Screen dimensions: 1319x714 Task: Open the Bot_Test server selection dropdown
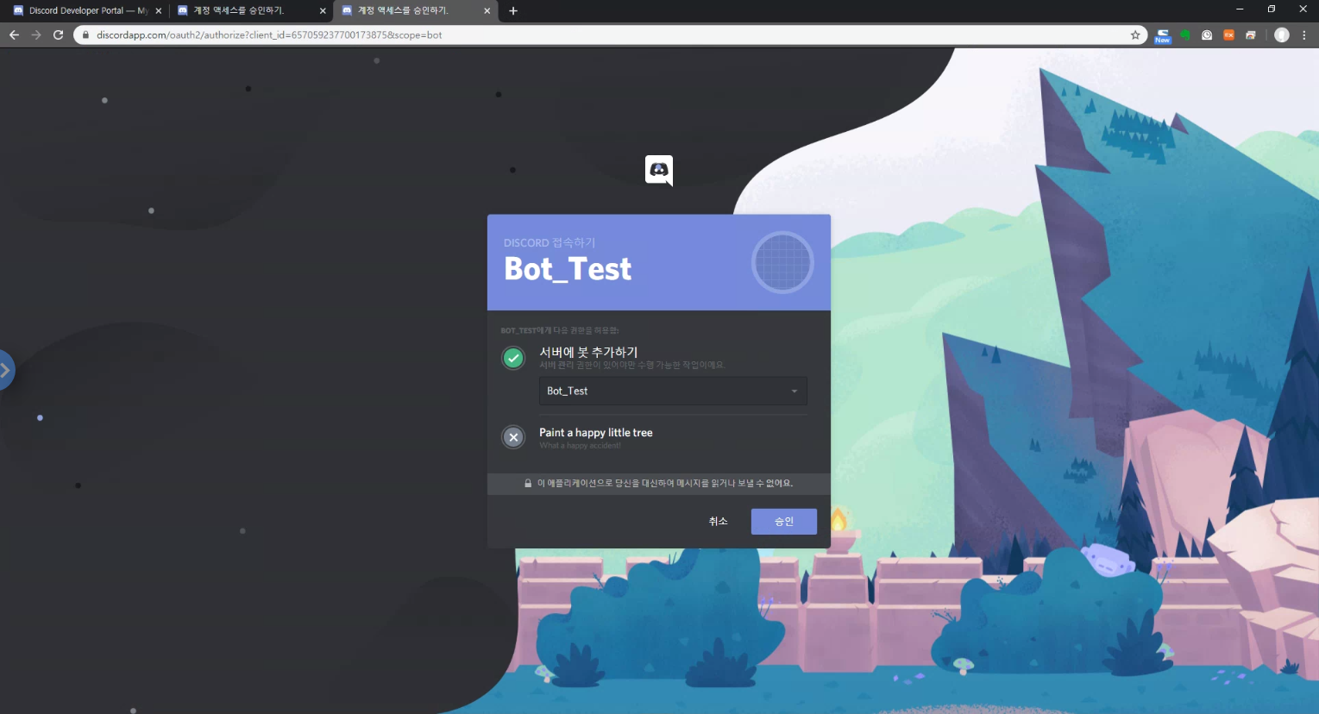[673, 391]
